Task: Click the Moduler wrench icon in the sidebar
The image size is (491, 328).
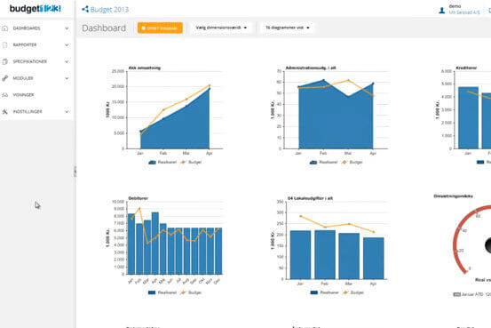Action: (x=4, y=78)
